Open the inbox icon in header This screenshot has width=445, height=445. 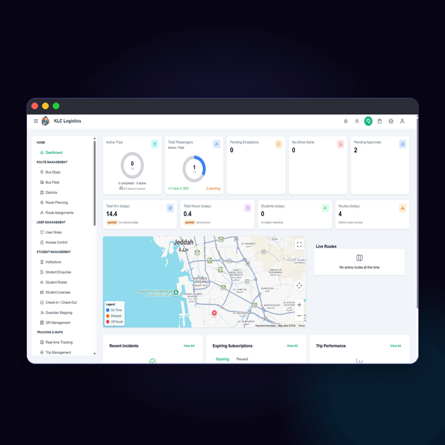coord(391,121)
